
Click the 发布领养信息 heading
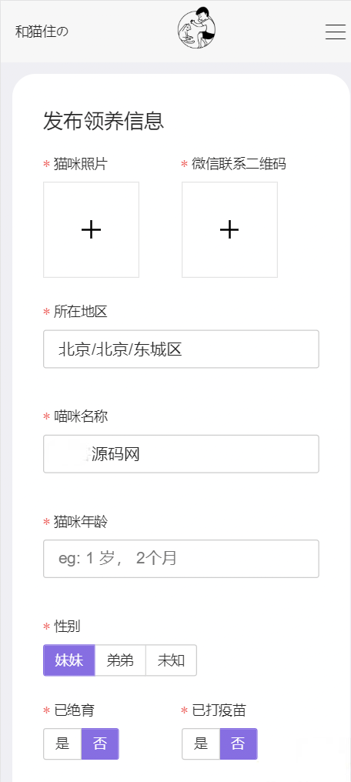point(104,121)
